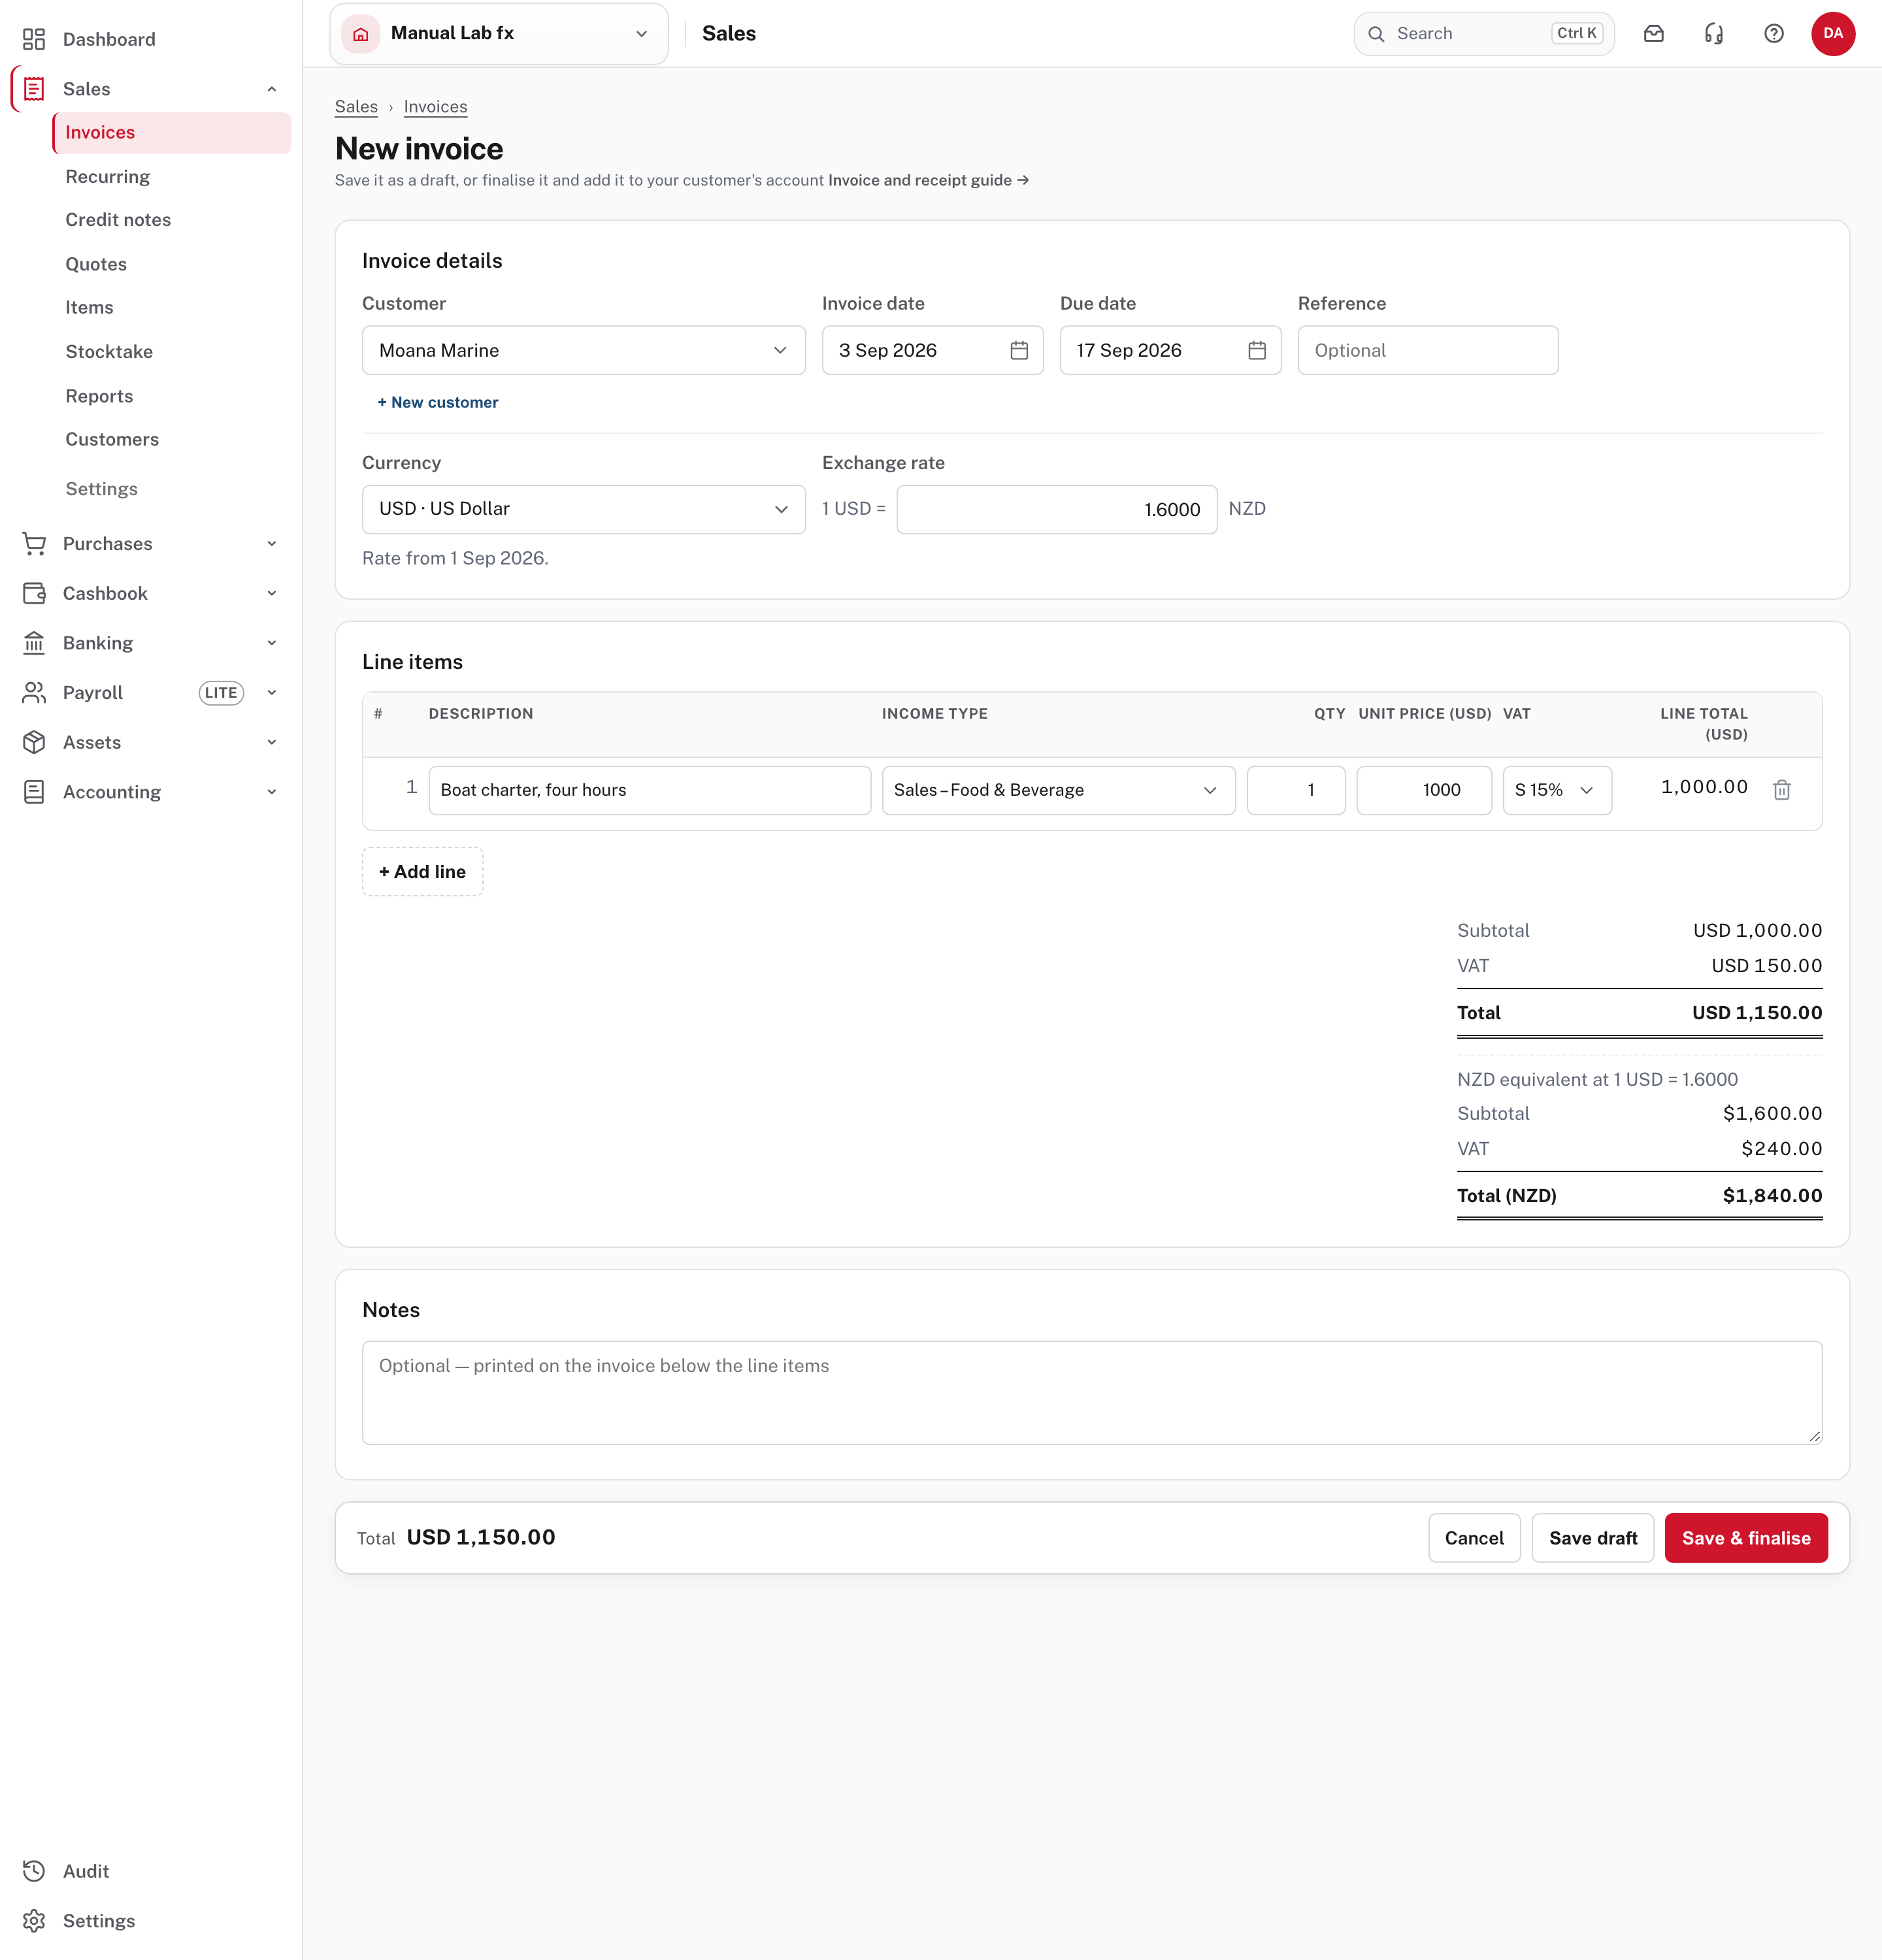This screenshot has height=1960, width=1882.
Task: Click the Banking building icon
Action: (34, 643)
